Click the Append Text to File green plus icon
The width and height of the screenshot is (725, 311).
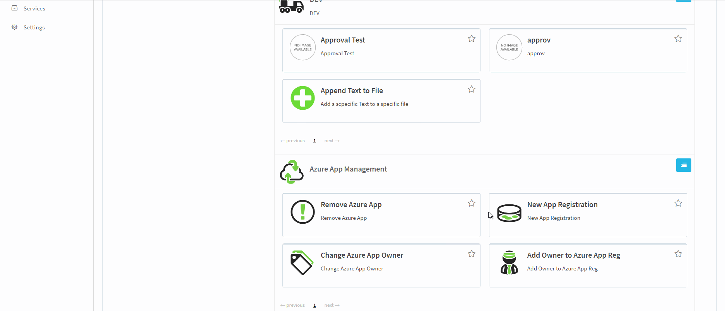(x=303, y=98)
